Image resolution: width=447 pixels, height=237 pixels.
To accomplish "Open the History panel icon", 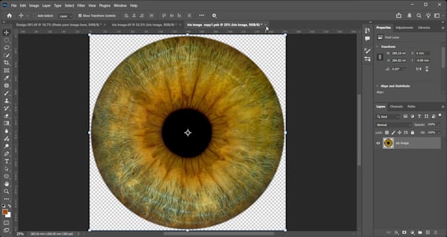I will (x=367, y=30).
